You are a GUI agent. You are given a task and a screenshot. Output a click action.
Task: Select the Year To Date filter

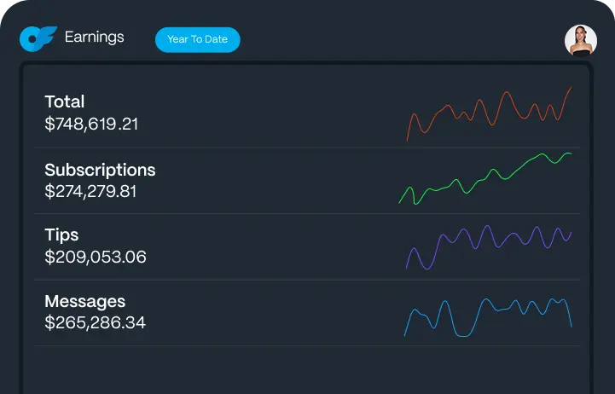coord(197,40)
